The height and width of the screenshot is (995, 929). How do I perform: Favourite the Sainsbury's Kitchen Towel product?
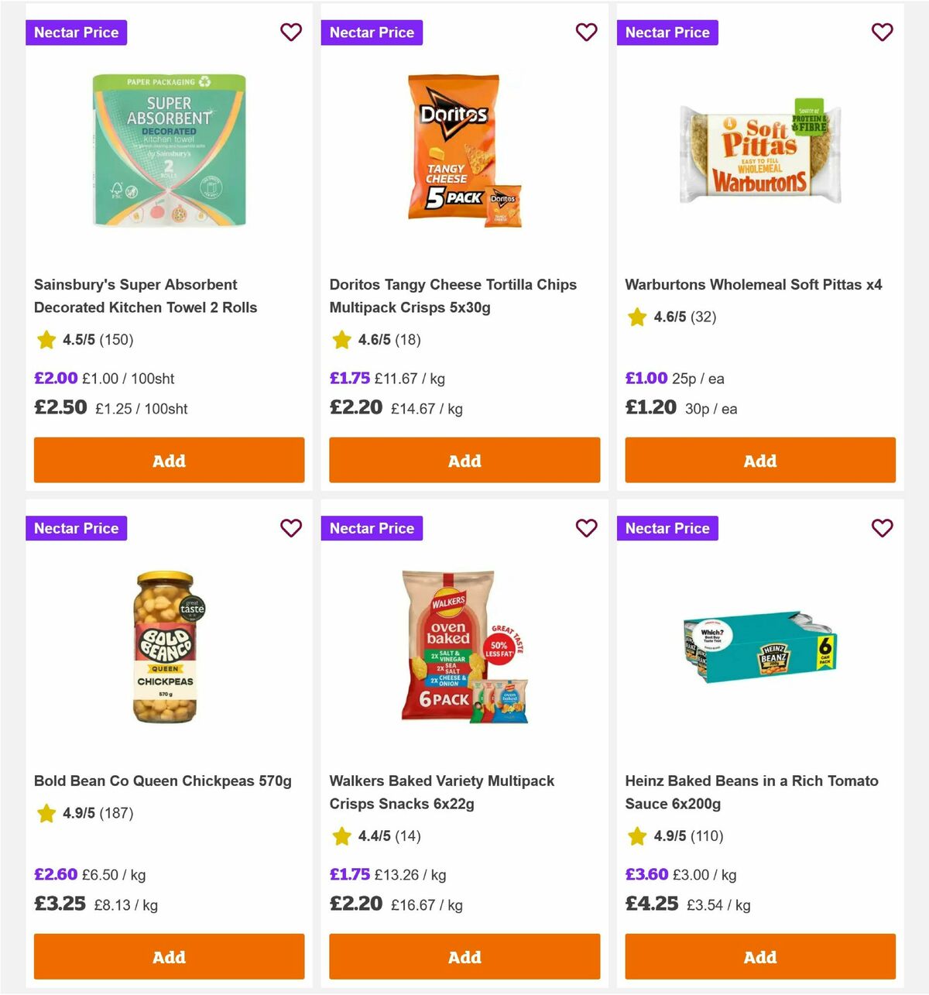pos(291,33)
